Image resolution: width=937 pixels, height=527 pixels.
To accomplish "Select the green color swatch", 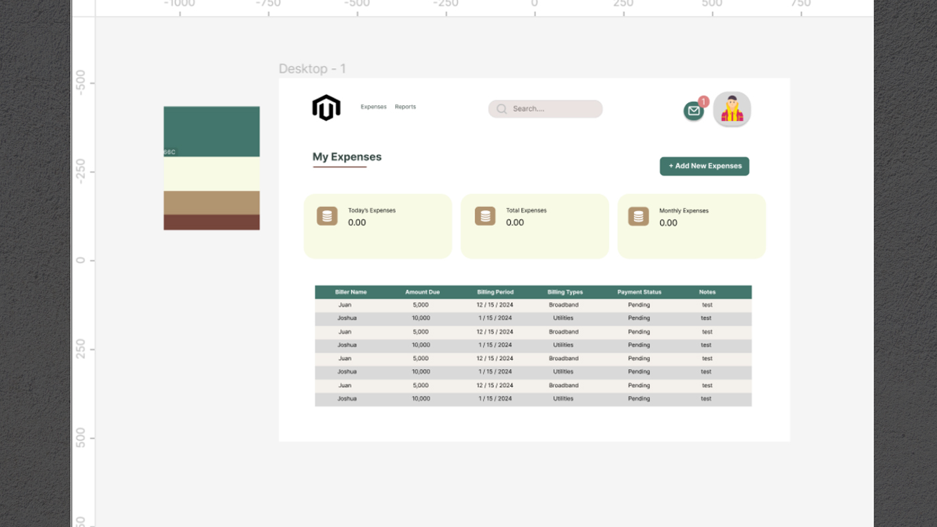I will pos(211,131).
